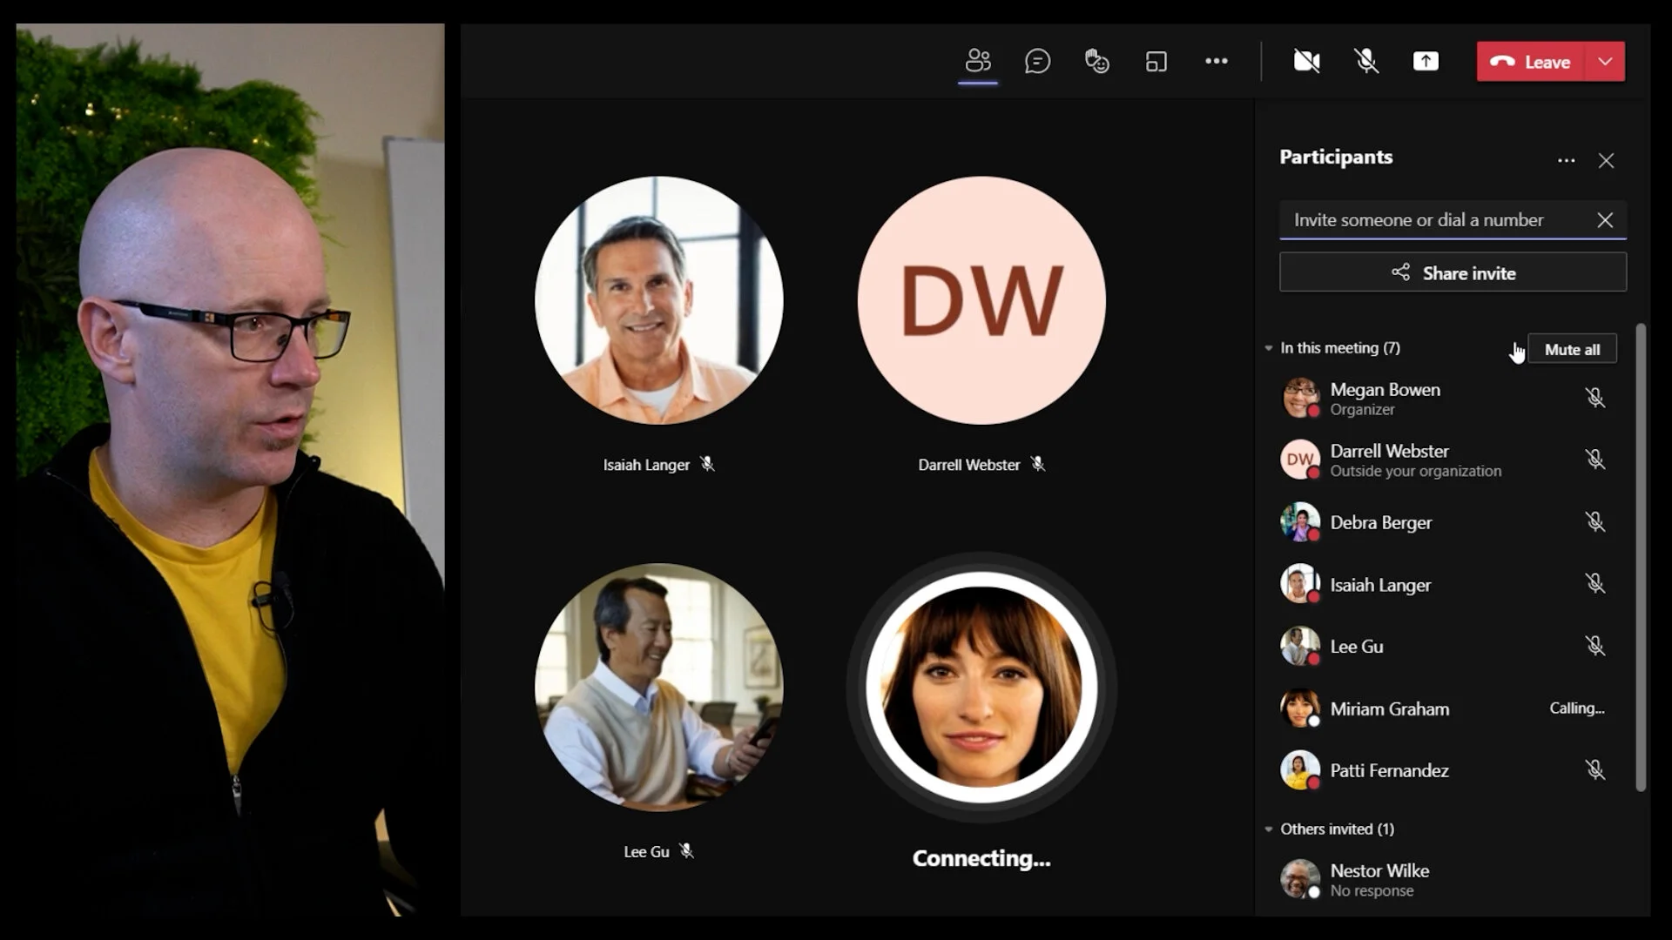The width and height of the screenshot is (1672, 940).
Task: Open the meeting chat icon
Action: click(1037, 62)
